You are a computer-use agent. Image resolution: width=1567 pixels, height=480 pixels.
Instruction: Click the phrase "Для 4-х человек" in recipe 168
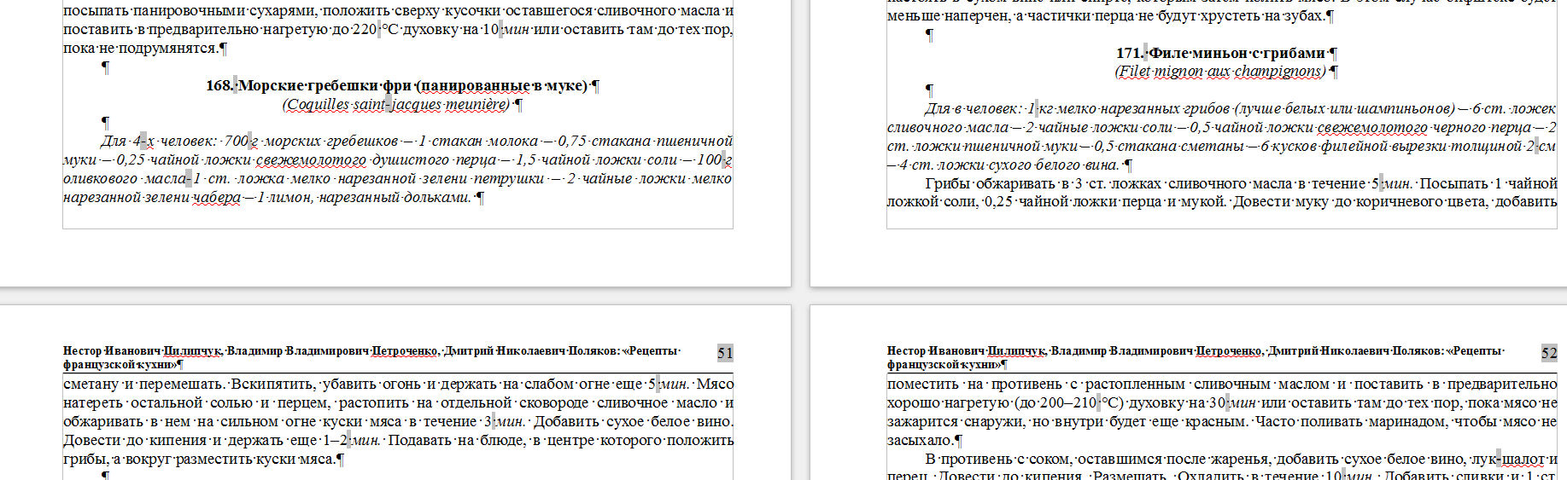(x=159, y=142)
